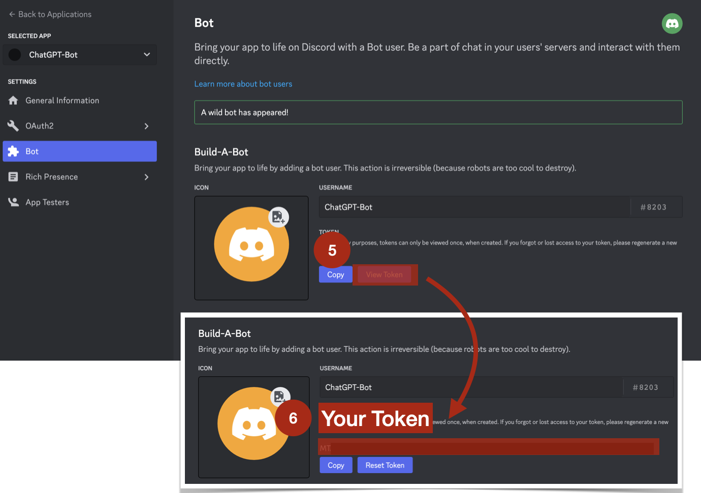
Task: Click the back arrow beside Back to Applications
Action: coord(11,14)
